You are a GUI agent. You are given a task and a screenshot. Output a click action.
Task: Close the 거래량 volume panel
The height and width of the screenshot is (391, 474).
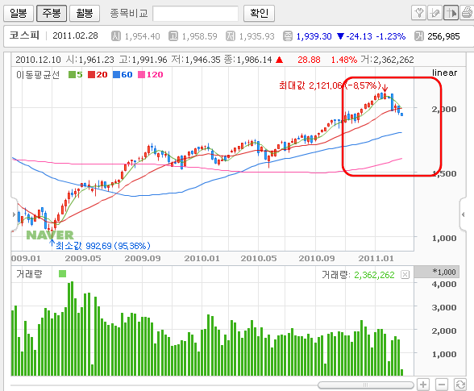(405, 275)
